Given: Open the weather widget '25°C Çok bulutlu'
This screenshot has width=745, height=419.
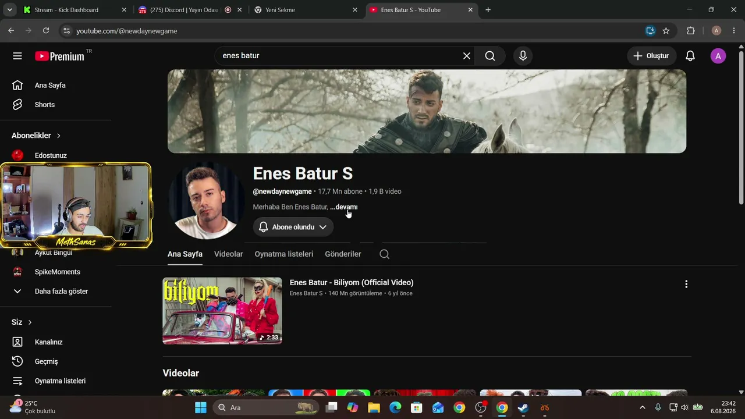Looking at the screenshot, I should click(x=33, y=407).
